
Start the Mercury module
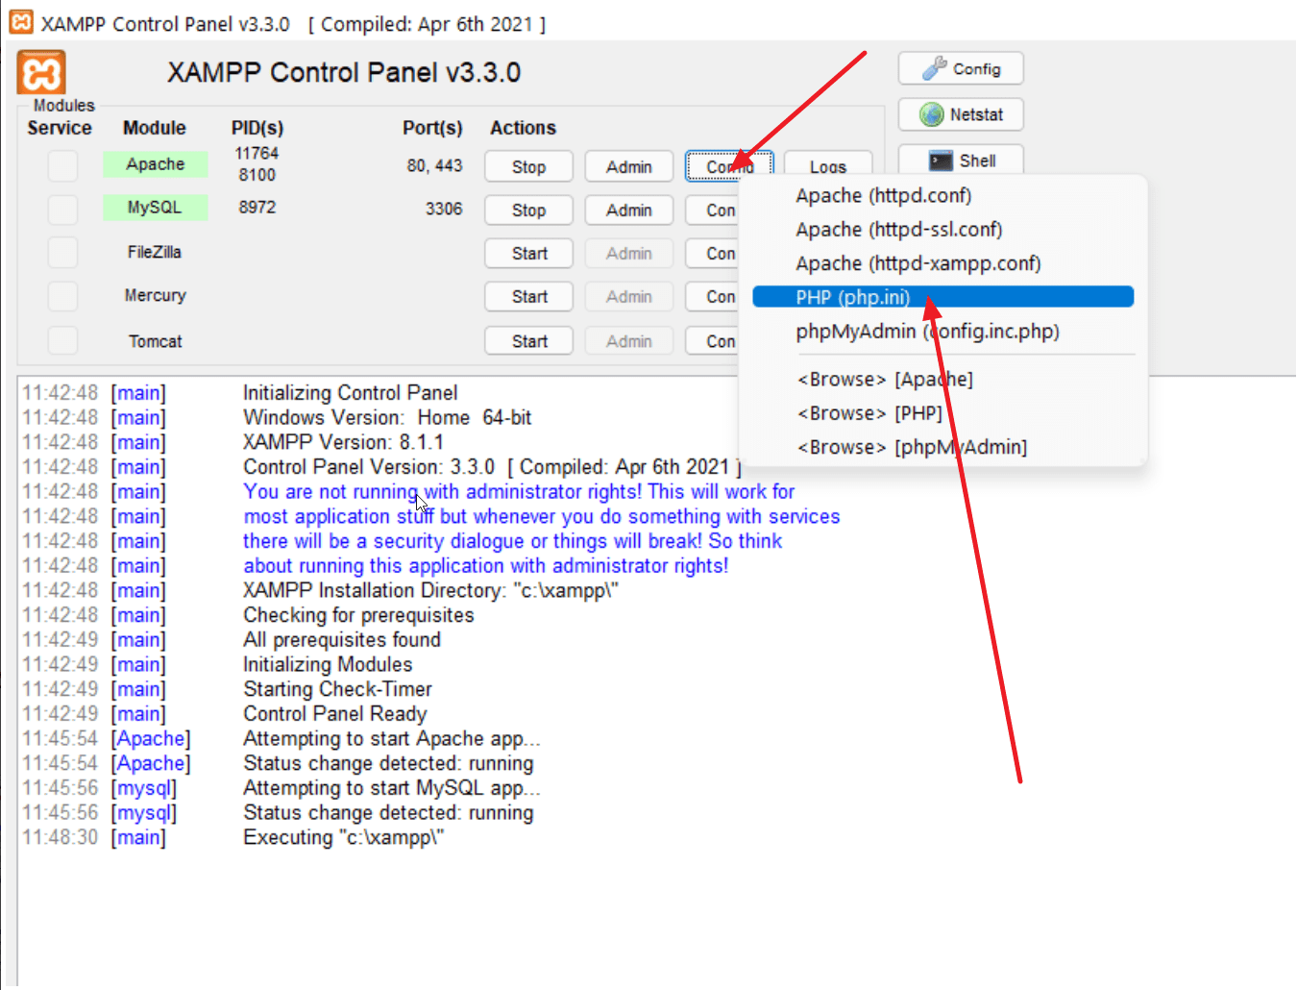[x=528, y=297]
